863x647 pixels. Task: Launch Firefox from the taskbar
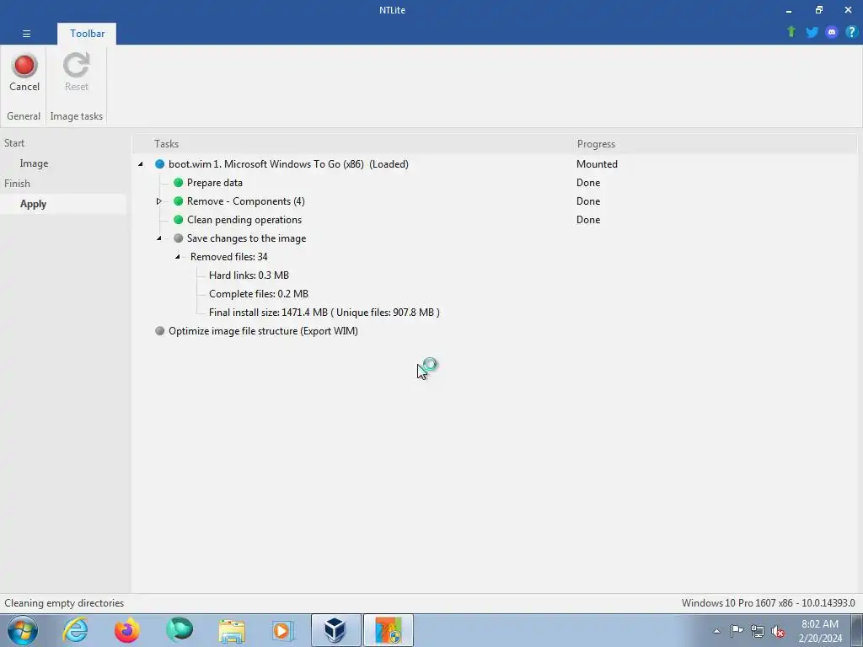click(127, 630)
